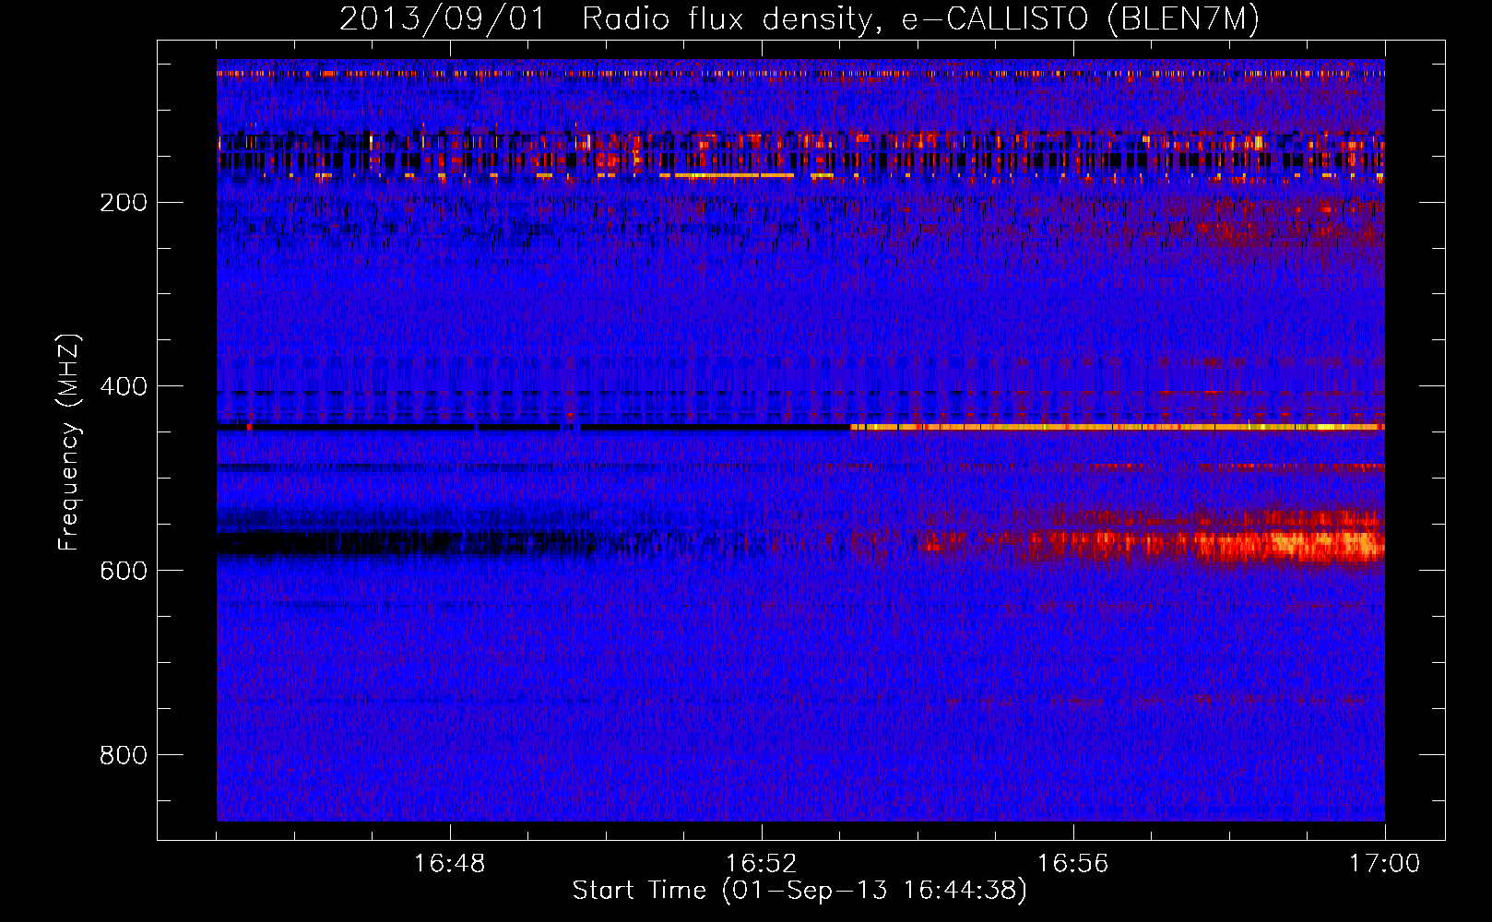
Task: Select the 400 frequency tick label
Action: pyautogui.click(x=124, y=386)
